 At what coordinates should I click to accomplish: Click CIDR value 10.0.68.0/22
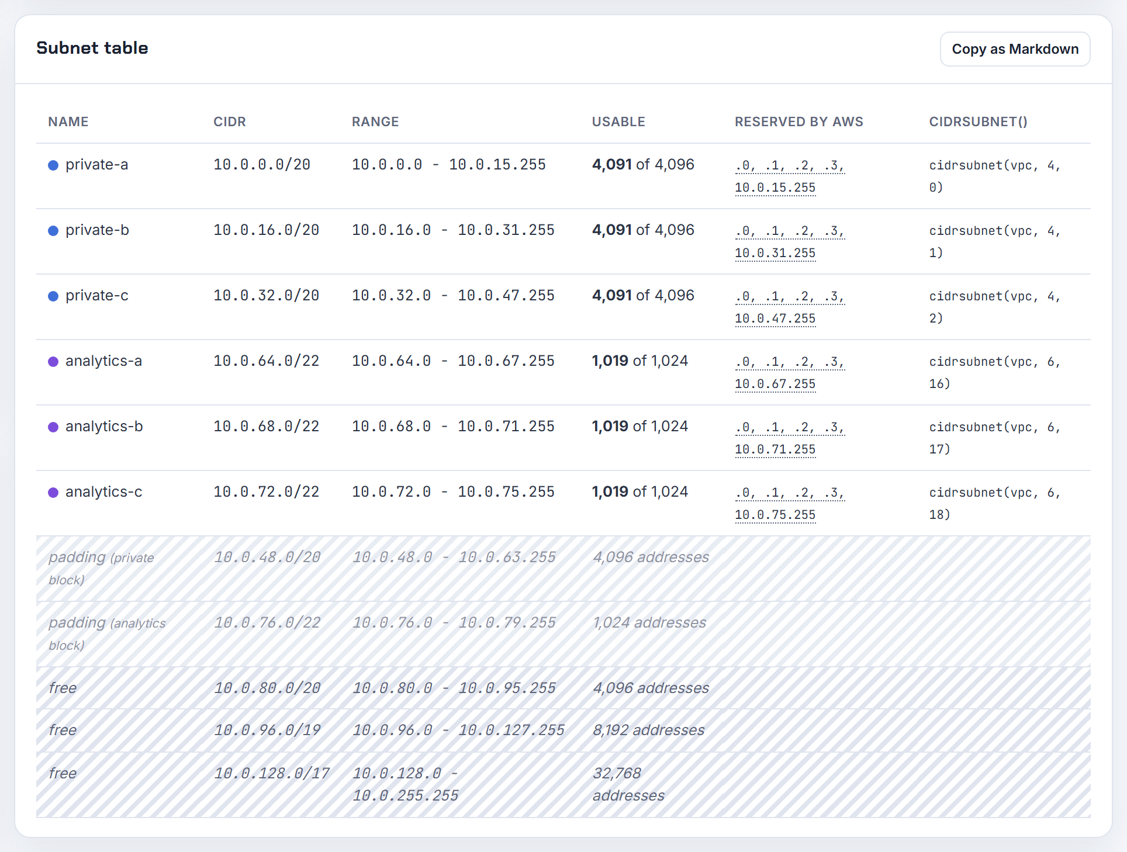[x=267, y=427]
